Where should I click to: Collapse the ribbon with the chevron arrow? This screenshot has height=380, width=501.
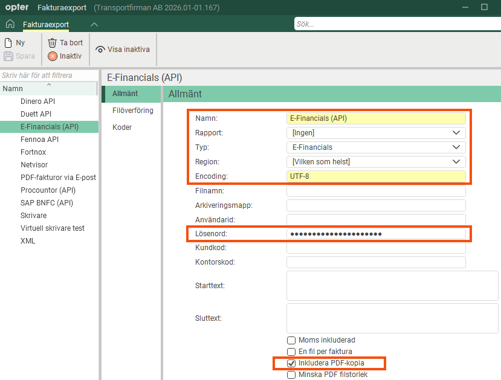click(94, 25)
